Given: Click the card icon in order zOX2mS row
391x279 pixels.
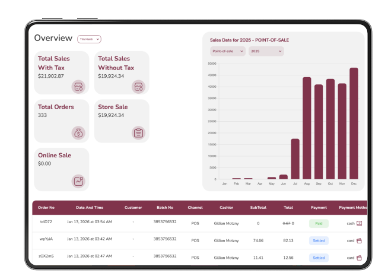Looking at the screenshot, I should tap(359, 258).
